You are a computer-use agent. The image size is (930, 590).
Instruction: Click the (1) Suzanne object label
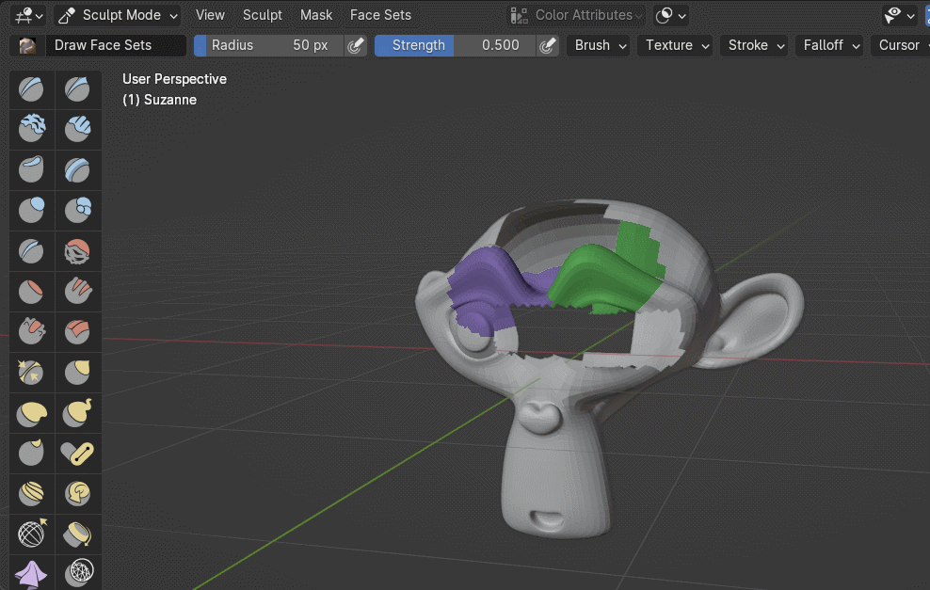pos(159,100)
